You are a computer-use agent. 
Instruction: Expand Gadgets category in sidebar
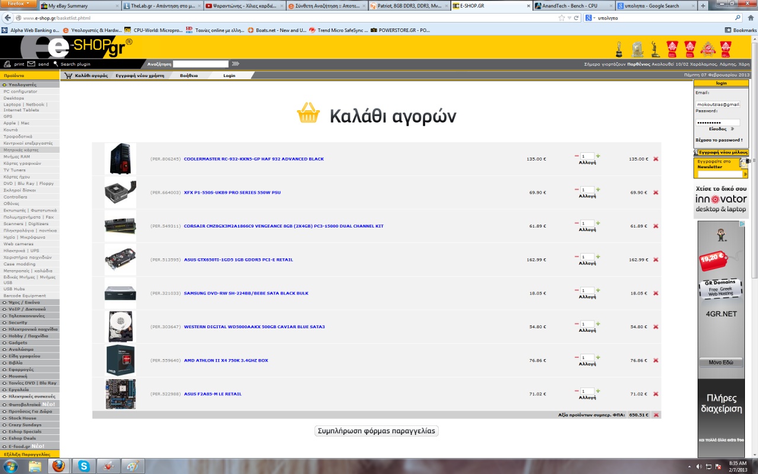pyautogui.click(x=30, y=342)
